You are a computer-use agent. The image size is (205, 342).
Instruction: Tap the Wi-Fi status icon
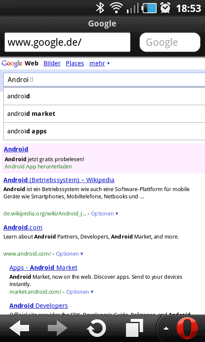tap(117, 8)
